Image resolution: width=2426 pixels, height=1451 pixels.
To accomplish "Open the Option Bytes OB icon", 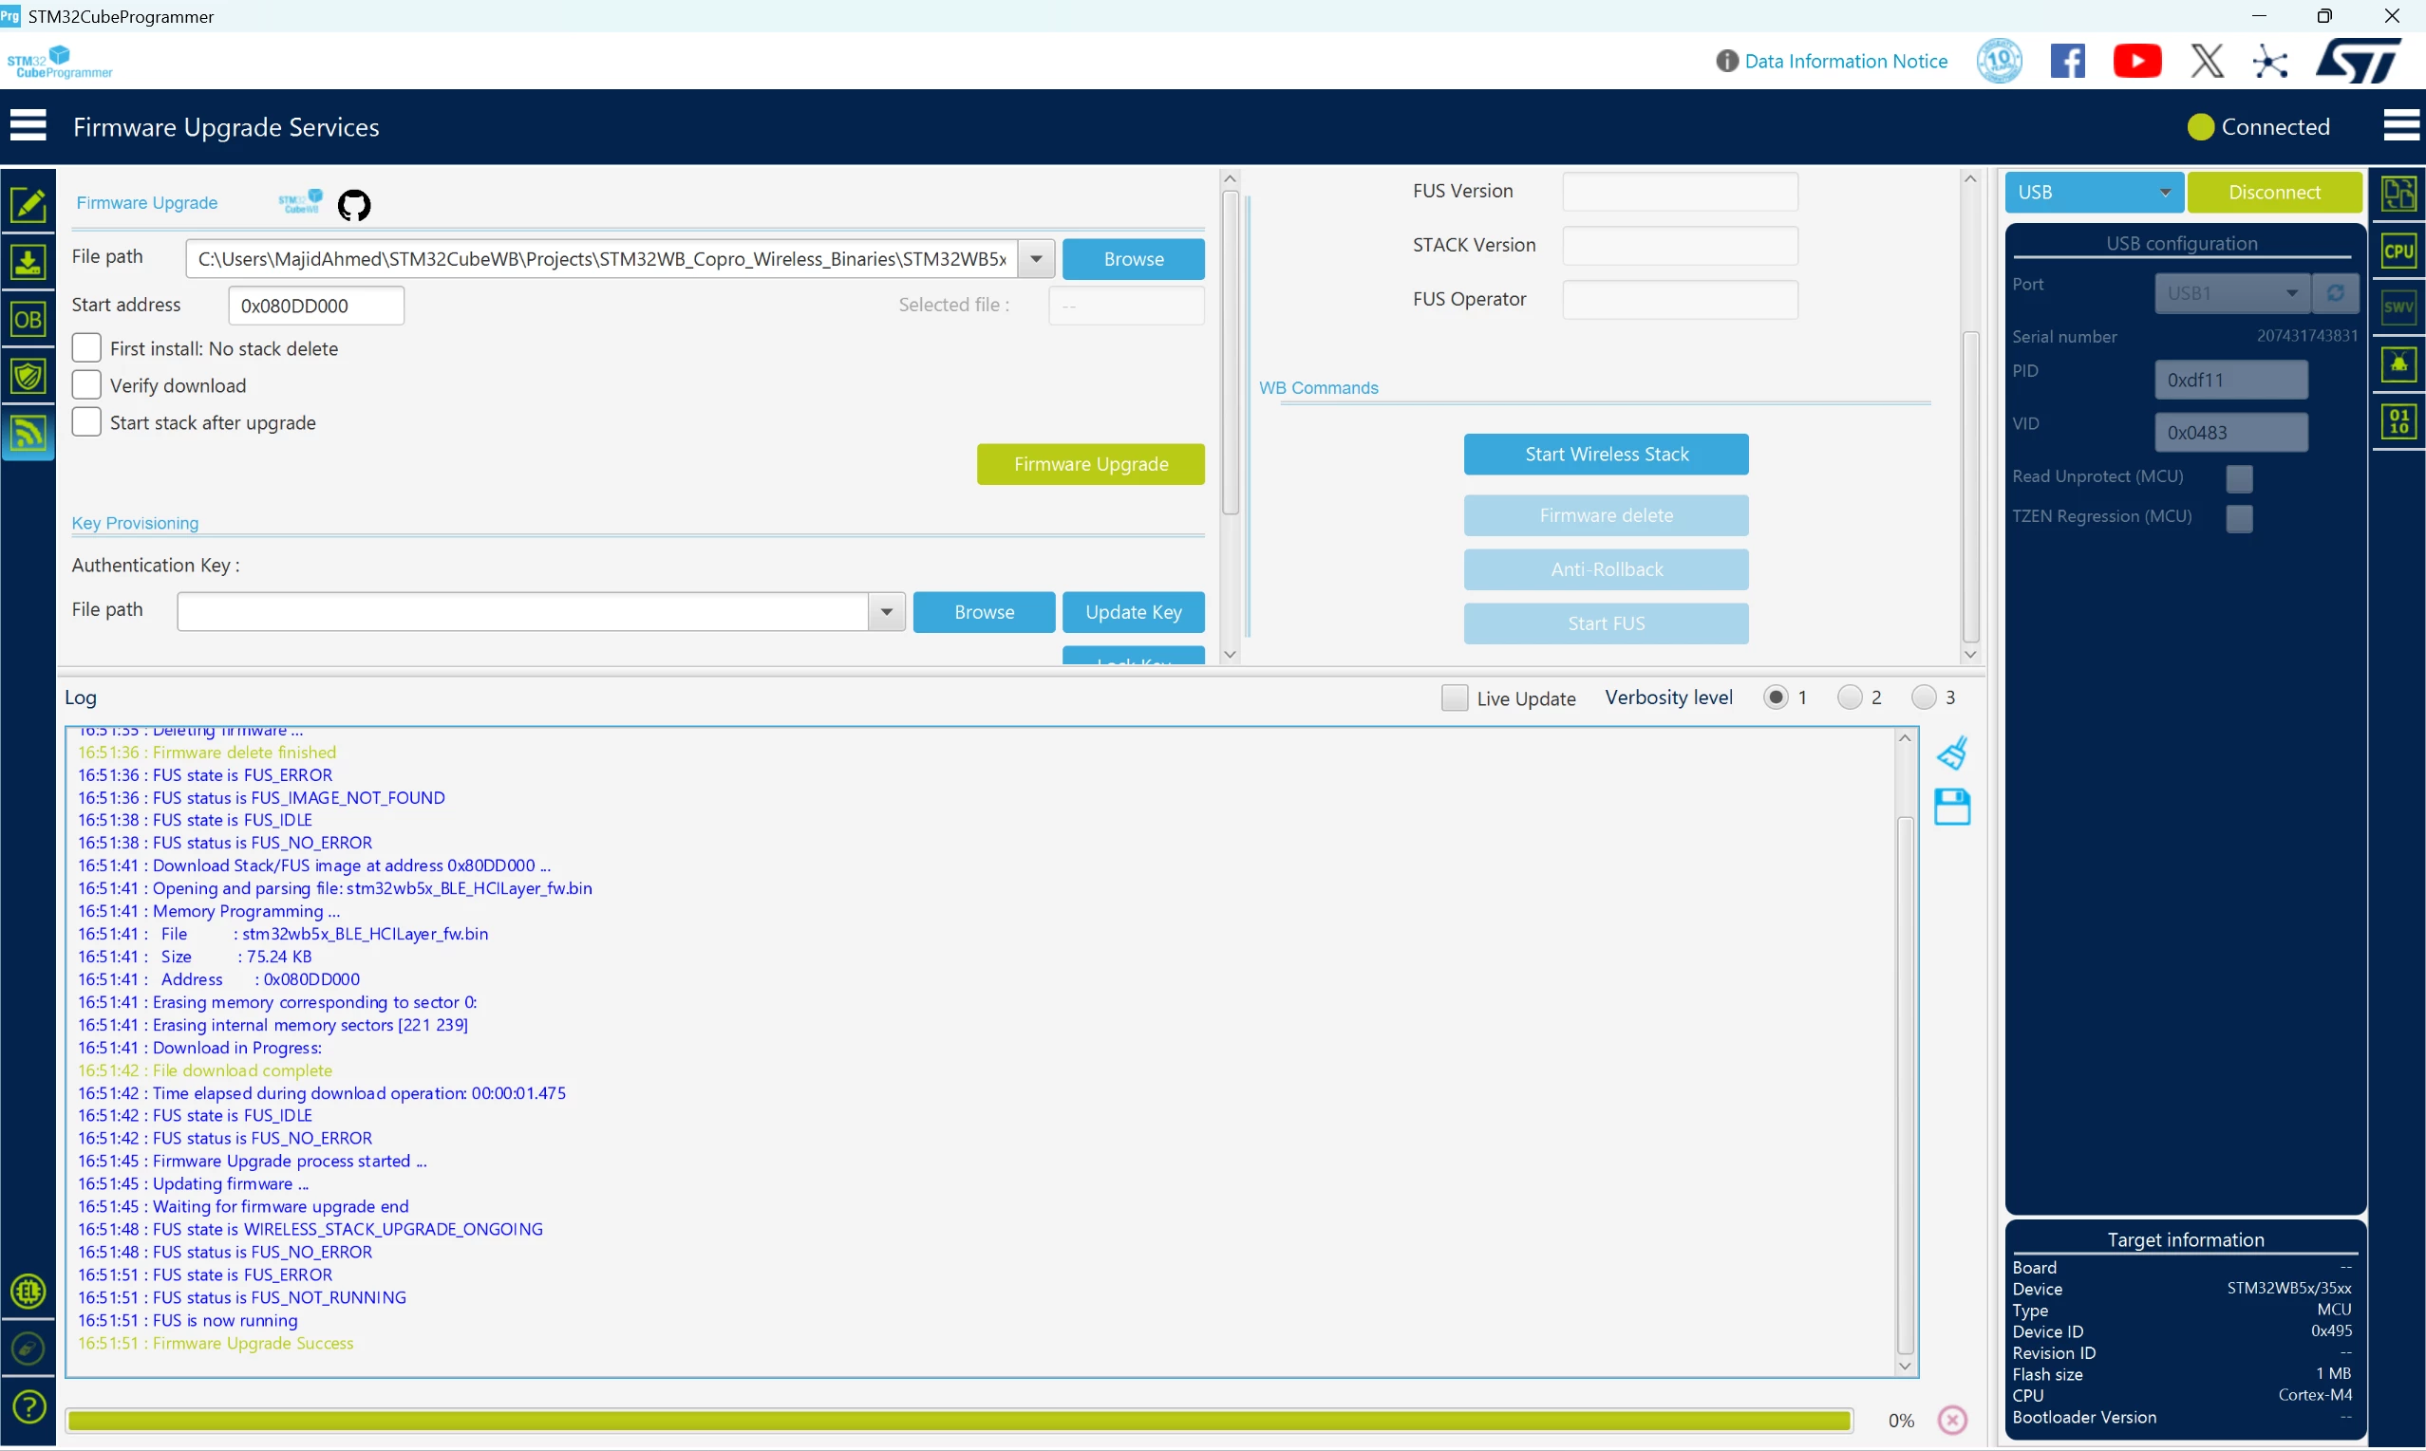I will click(x=28, y=319).
